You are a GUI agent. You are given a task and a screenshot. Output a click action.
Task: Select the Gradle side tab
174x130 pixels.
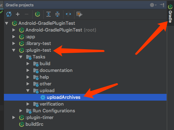(x=170, y=14)
